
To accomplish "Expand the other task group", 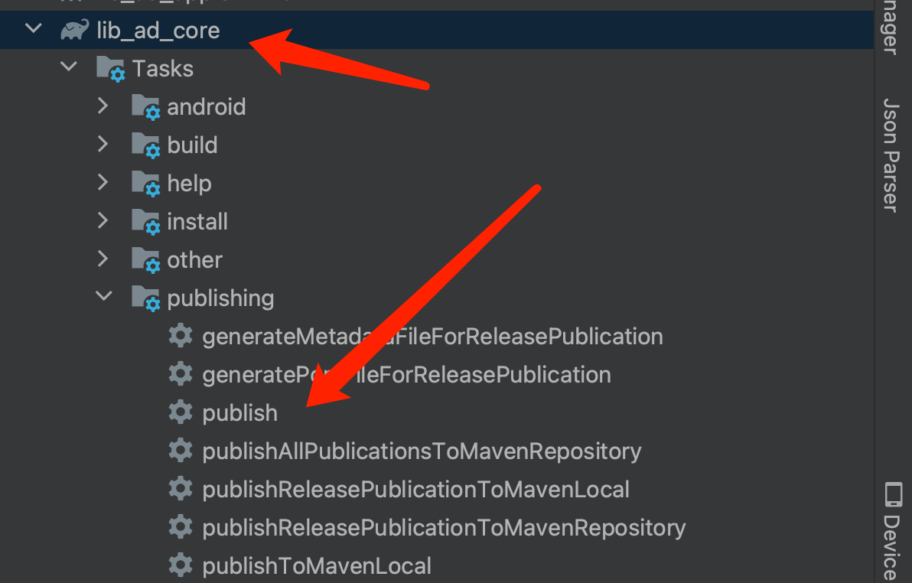I will [103, 259].
